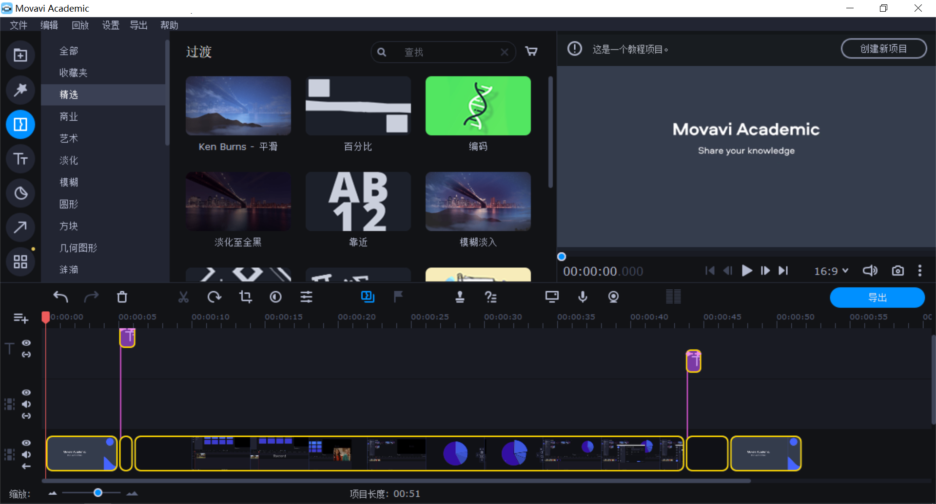This screenshot has width=936, height=504.
Task: Record webcam video
Action: [x=613, y=297]
